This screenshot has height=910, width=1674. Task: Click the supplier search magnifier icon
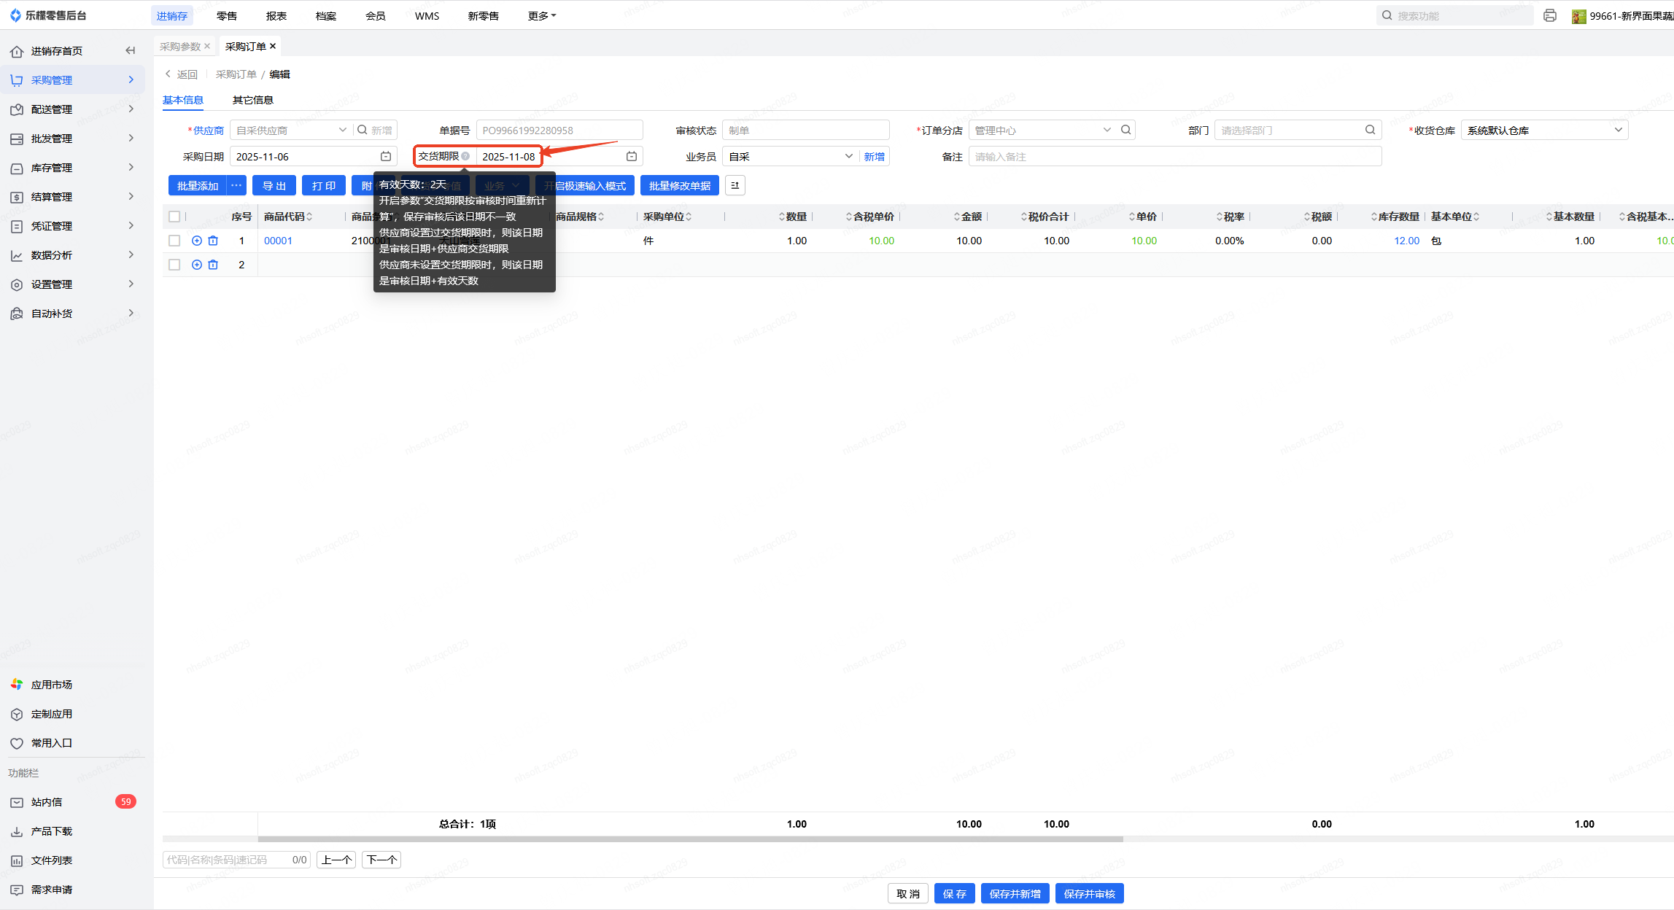[363, 130]
